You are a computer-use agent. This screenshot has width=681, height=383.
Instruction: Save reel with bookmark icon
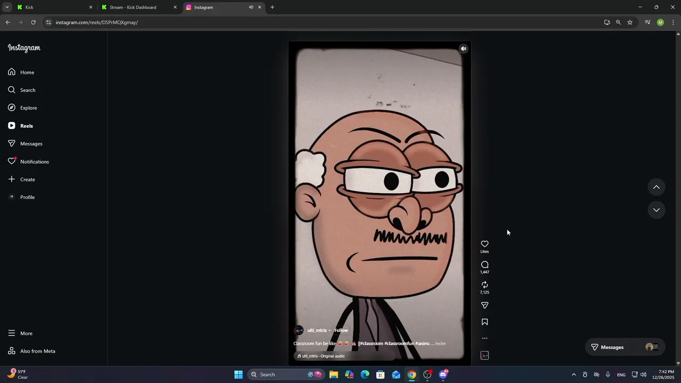(485, 322)
